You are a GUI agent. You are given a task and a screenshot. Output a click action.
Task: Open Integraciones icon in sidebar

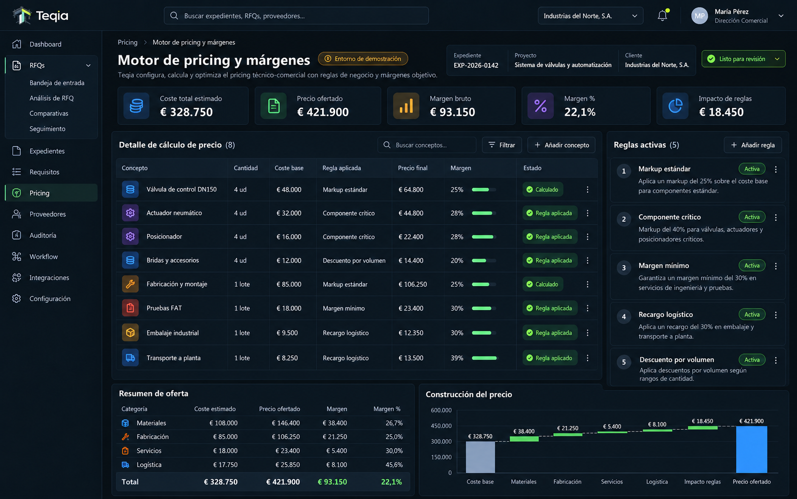(17, 278)
